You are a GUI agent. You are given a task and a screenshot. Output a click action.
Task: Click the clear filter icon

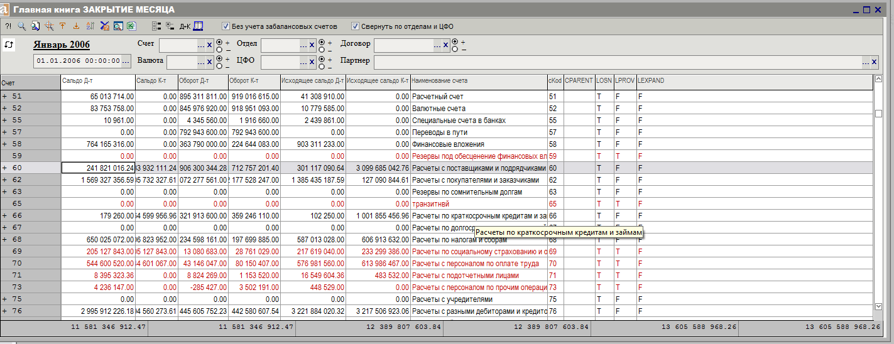coord(105,26)
